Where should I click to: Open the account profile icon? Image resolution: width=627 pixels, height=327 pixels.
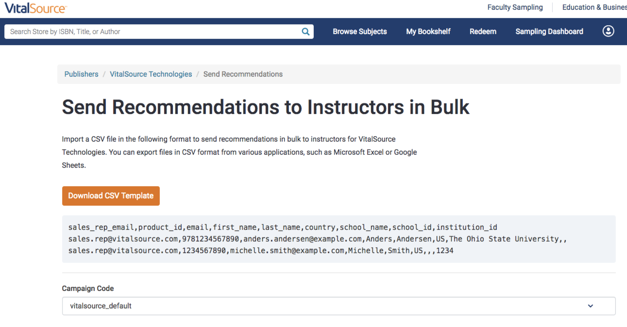click(608, 31)
